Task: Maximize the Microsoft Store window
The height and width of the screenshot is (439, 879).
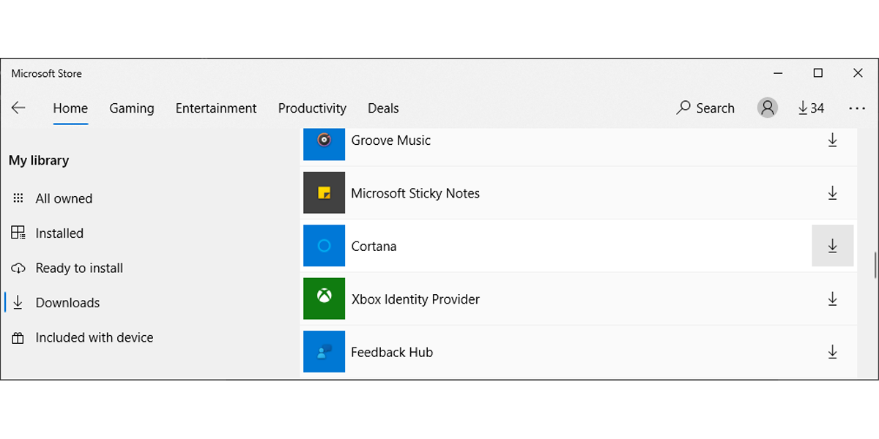Action: pyautogui.click(x=818, y=73)
